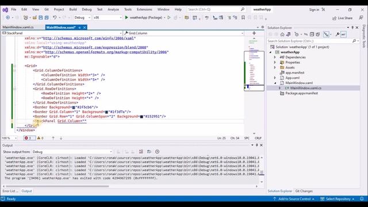Click the #152951 color swatch
This screenshot has width=368, height=207.
click(x=141, y=117)
